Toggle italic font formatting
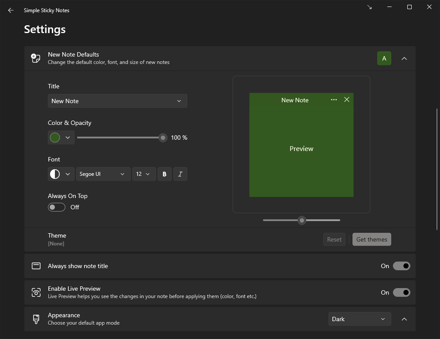This screenshot has height=339, width=440. pyautogui.click(x=180, y=174)
